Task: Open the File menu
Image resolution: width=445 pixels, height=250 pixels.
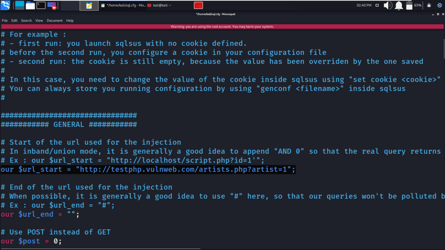Action: point(4,20)
